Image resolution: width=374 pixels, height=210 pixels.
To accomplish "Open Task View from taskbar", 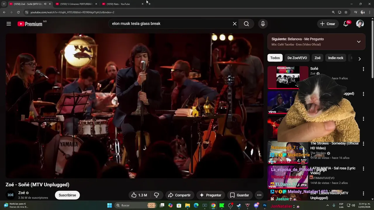I will tap(162, 205).
